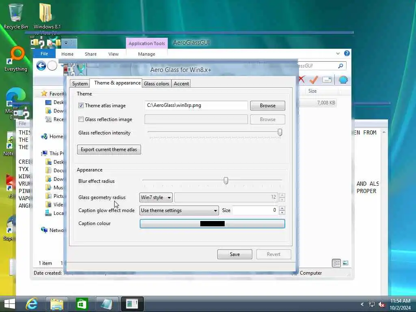416x312 pixels.
Task: Select This PC in navigation pane
Action: pyautogui.click(x=52, y=153)
